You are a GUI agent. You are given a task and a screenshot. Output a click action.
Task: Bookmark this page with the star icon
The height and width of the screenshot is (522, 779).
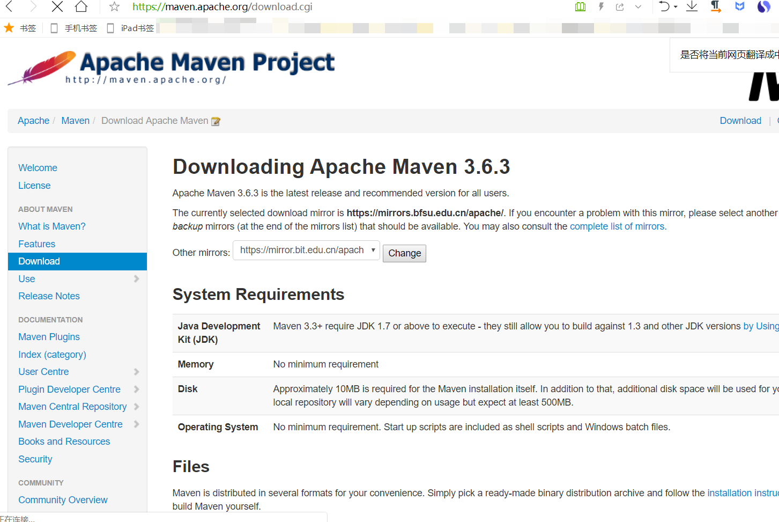tap(114, 7)
